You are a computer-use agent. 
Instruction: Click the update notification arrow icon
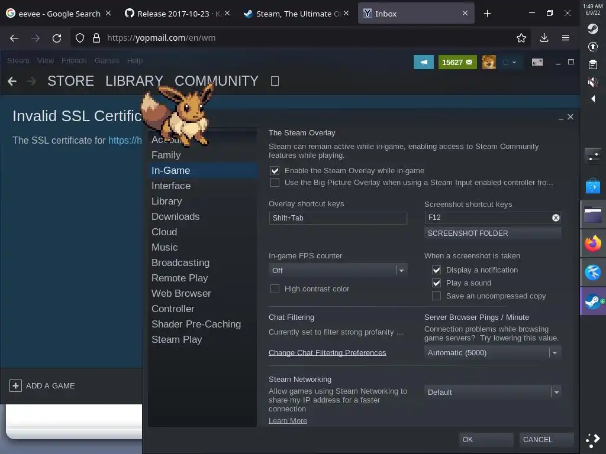pos(592,47)
